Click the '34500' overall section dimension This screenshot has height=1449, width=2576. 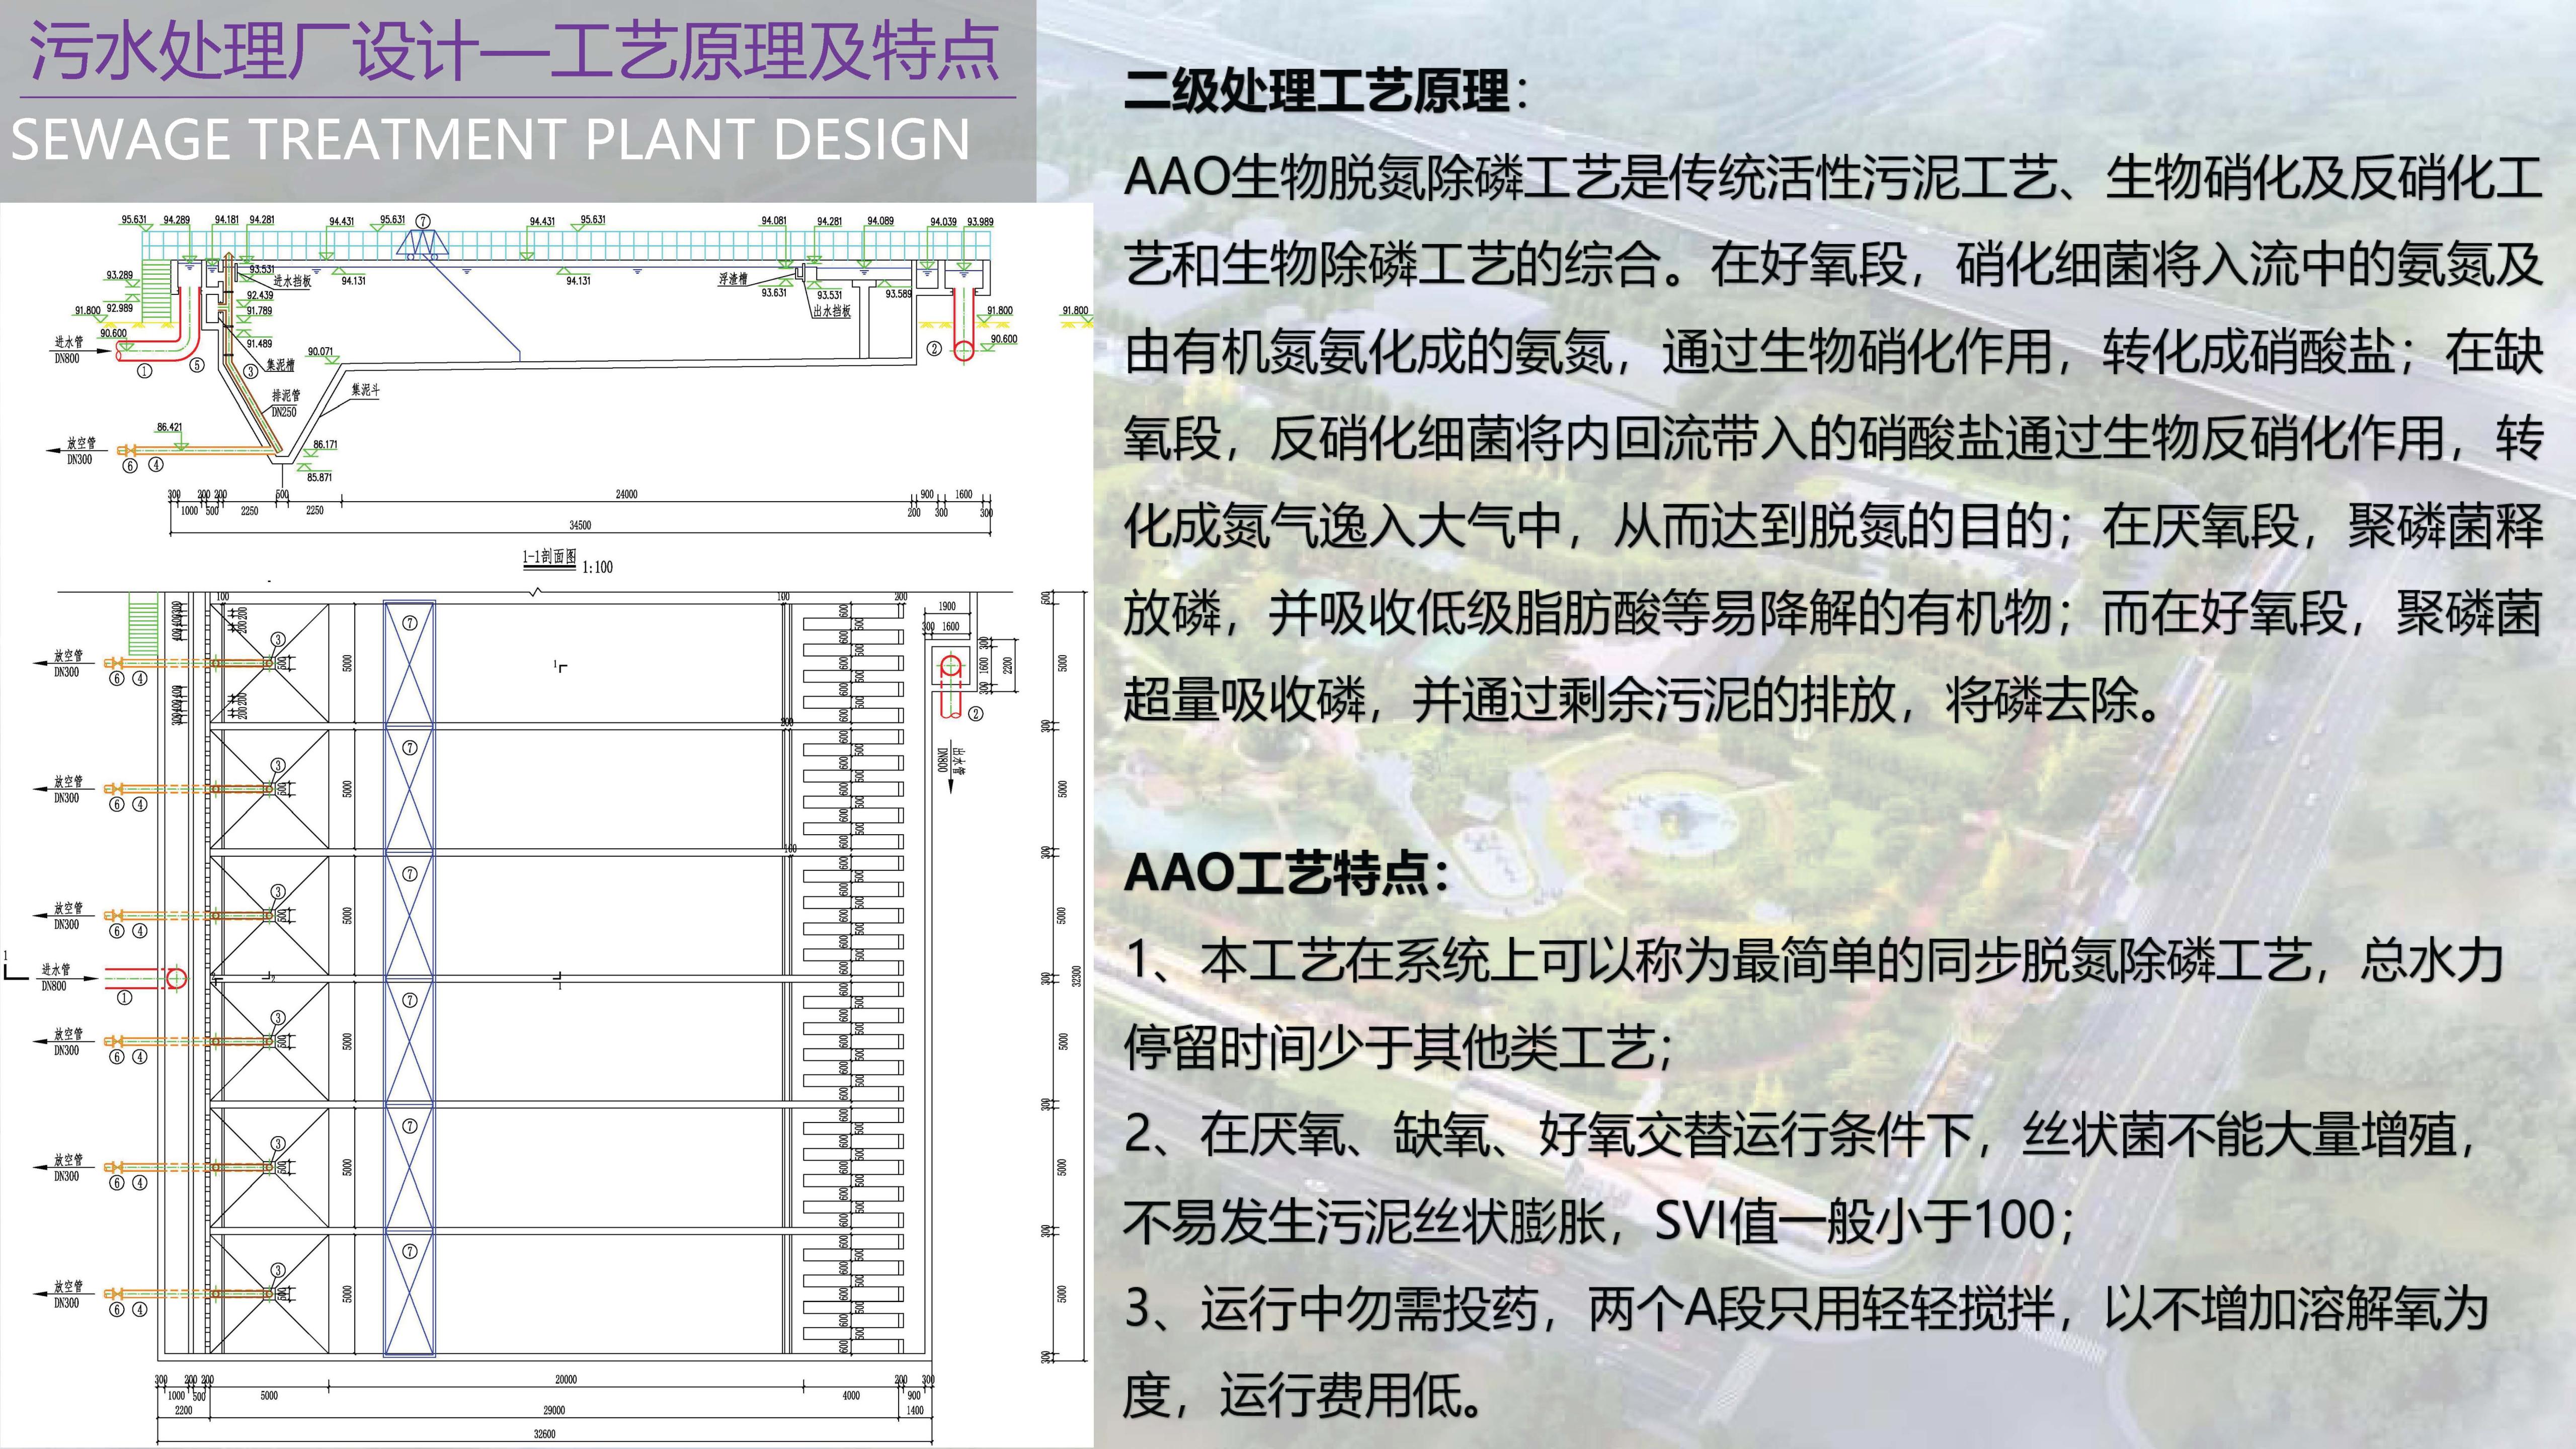click(x=580, y=525)
